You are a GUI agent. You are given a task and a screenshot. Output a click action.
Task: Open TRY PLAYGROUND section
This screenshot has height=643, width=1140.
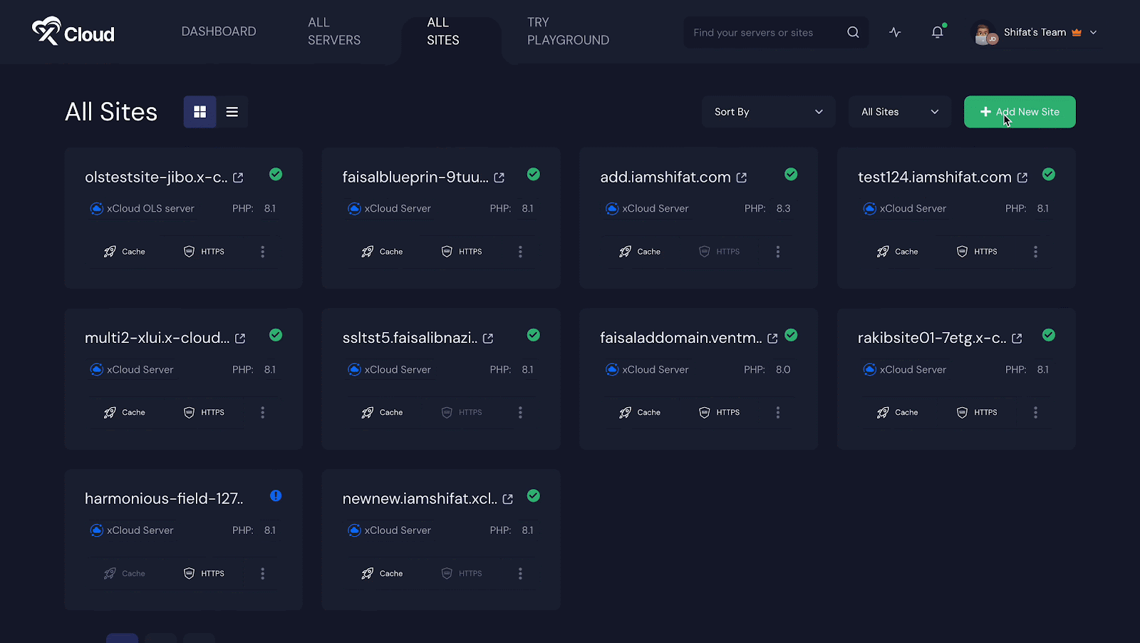coord(568,31)
